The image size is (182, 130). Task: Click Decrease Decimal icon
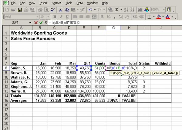(127, 17)
